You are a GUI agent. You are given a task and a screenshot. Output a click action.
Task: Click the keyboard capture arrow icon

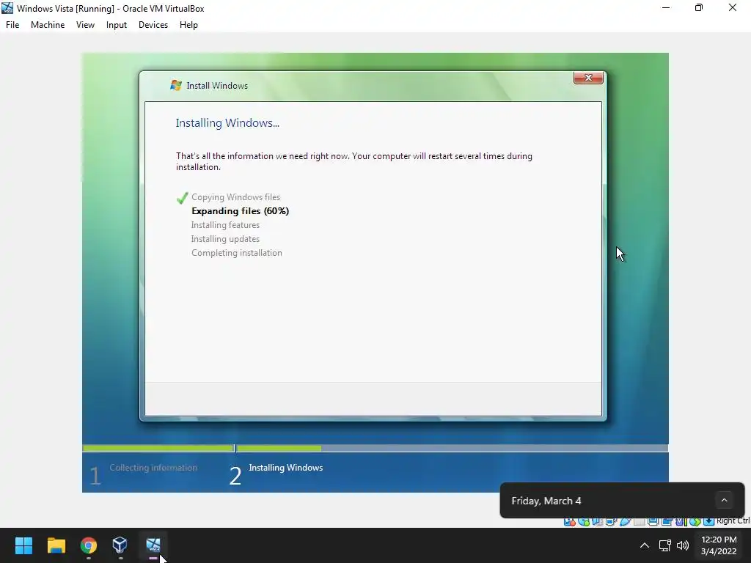tap(709, 521)
